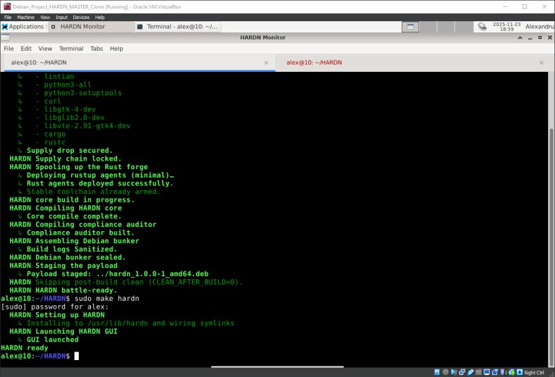Click the hard disk activity status icon
Viewport: 555px width, 377px height.
(437, 372)
